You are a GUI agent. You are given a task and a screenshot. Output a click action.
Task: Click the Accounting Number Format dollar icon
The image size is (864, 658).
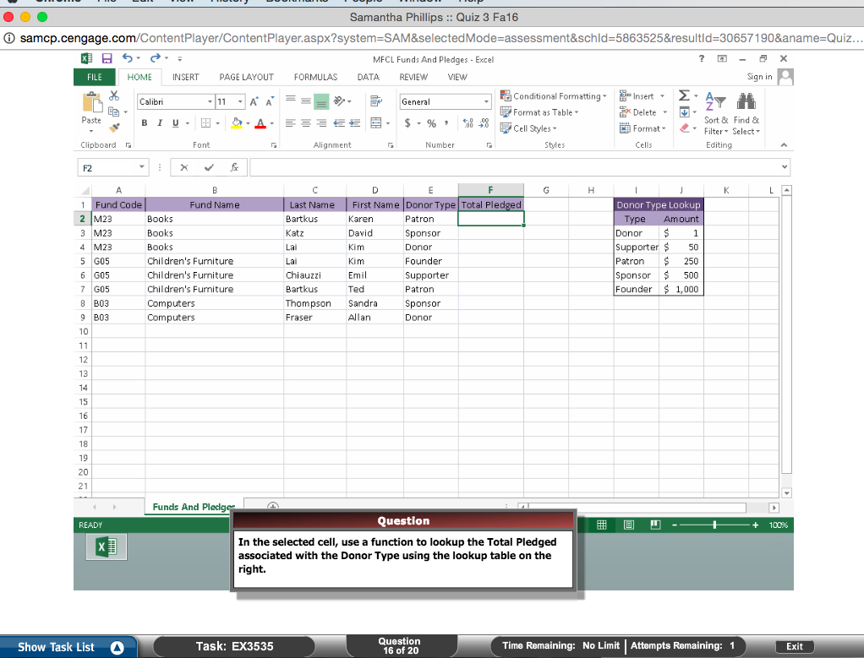(x=408, y=123)
